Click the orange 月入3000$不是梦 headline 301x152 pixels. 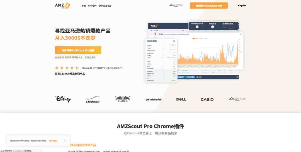(x=75, y=38)
